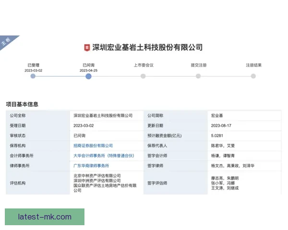The image size is (288, 230).
Task: Click the 预计融资金额(亿元) label
Action: point(164,136)
